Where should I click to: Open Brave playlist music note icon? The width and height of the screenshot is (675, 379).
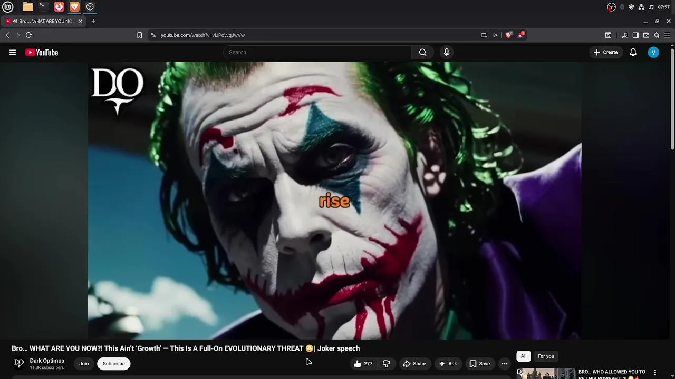(625, 35)
